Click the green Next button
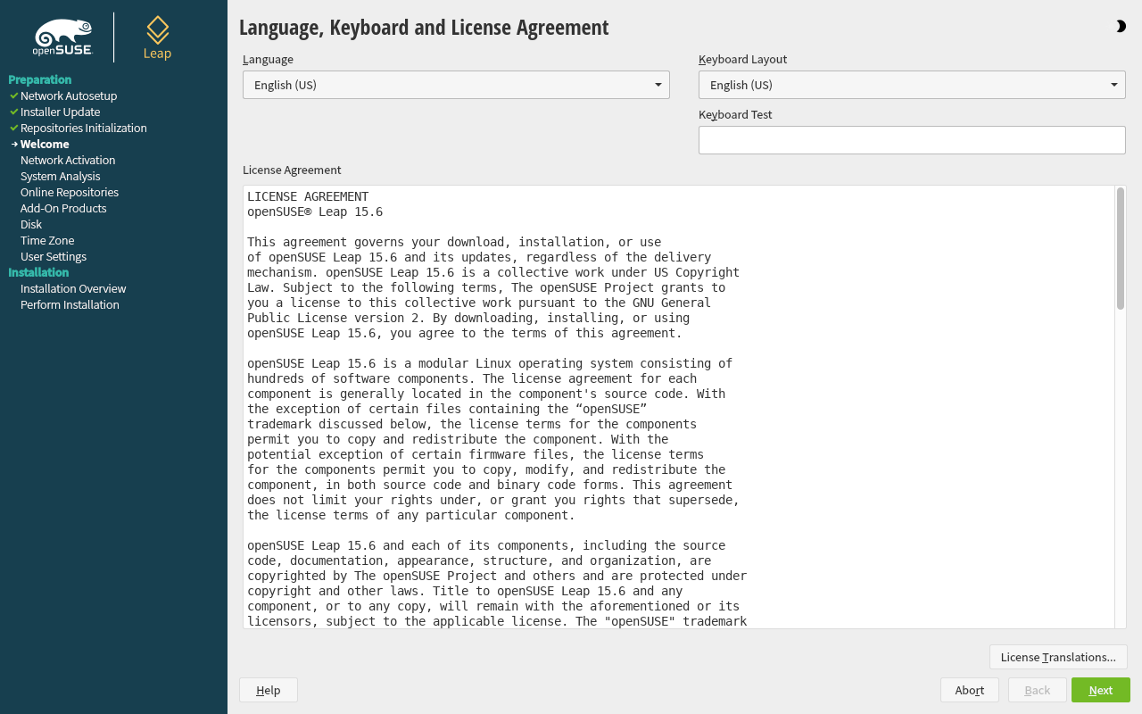The height and width of the screenshot is (714, 1142). coord(1101,690)
